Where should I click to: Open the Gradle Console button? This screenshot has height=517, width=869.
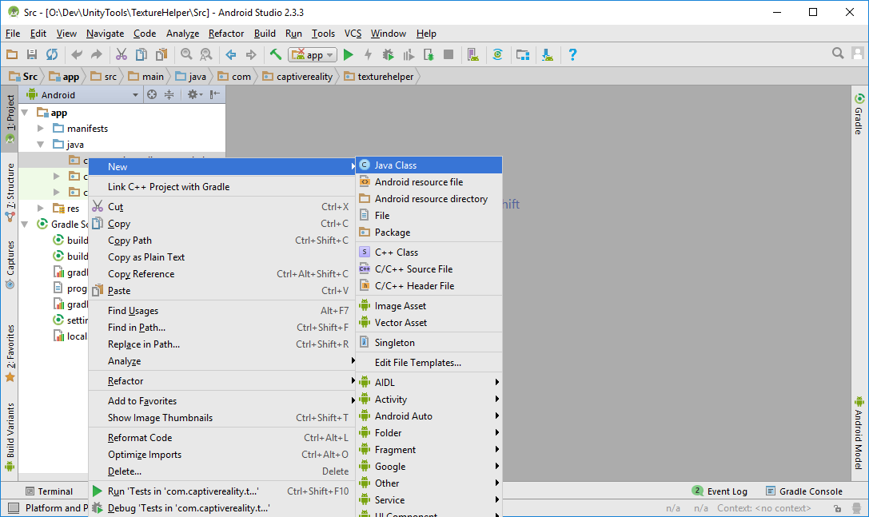[803, 491]
